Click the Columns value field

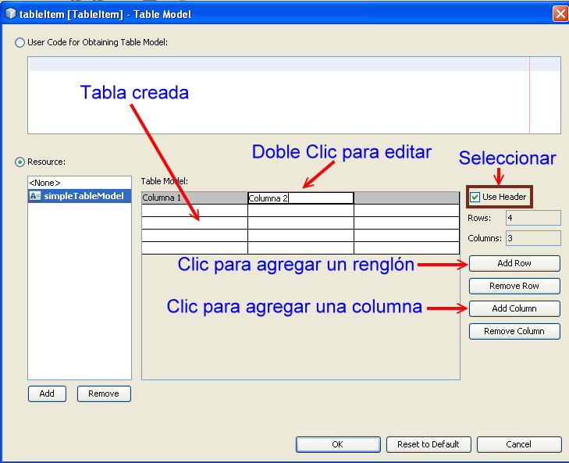click(533, 239)
